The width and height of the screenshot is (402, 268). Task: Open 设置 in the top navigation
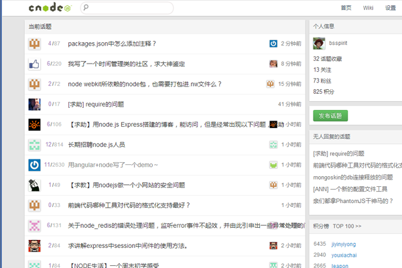click(391, 8)
